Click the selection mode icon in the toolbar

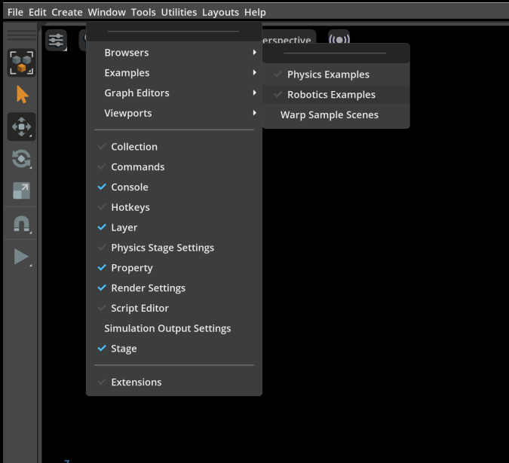[21, 63]
